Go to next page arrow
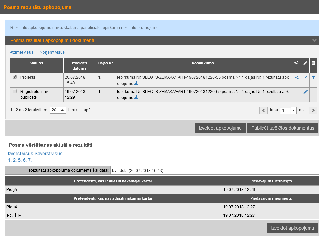The height and width of the screenshot is (236, 319). click(313, 110)
